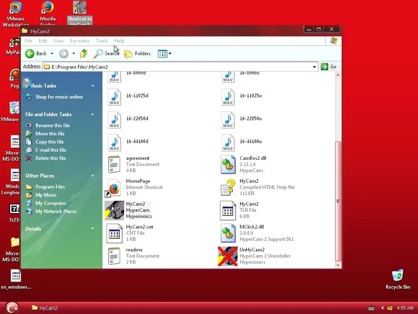Screen dimensions: 418x314
Task: Select the HyCam2 help file icon
Action: pos(228,187)
